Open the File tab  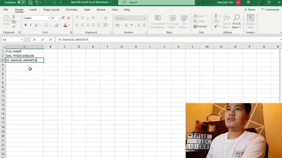(x=6, y=10)
